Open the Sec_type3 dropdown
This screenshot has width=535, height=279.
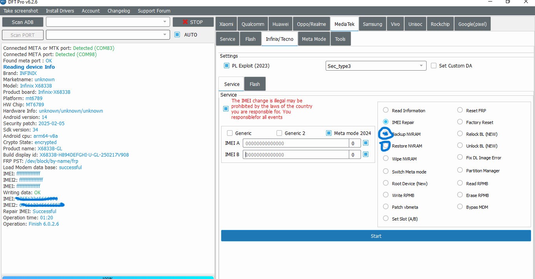coord(376,66)
